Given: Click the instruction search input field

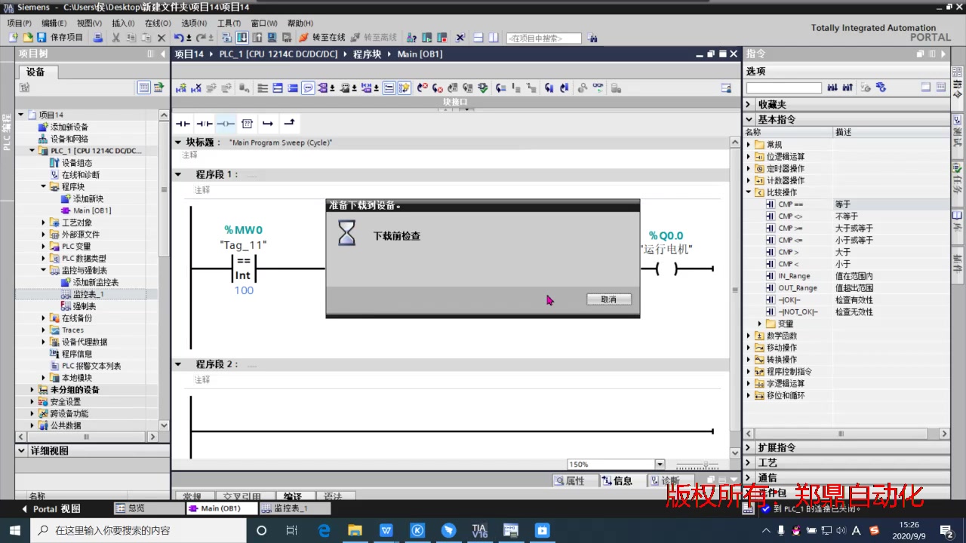Looking at the screenshot, I should point(784,88).
